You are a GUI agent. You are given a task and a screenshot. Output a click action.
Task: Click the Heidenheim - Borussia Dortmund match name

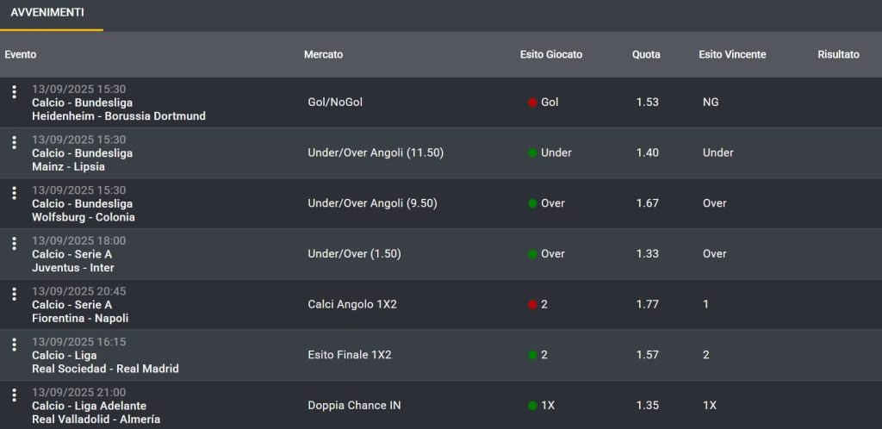(119, 116)
